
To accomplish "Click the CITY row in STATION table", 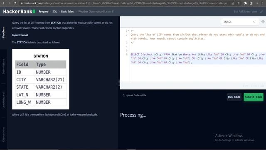I will (41, 80).
